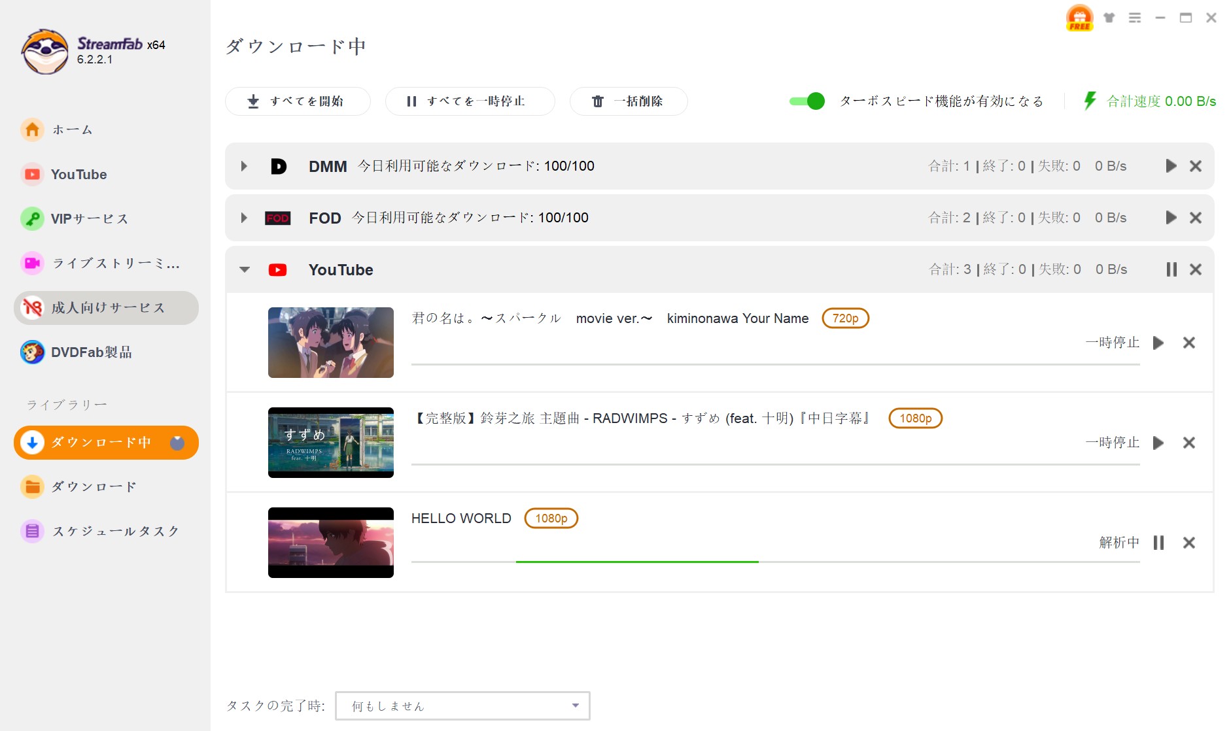Screen dimensions: 1231x731
Task: Click すべてを開始 button
Action: point(298,101)
